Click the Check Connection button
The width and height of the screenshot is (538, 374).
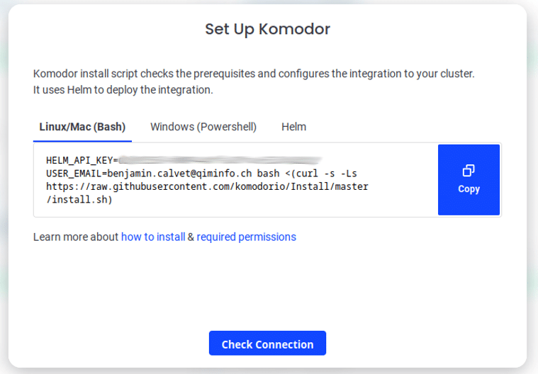point(267,343)
